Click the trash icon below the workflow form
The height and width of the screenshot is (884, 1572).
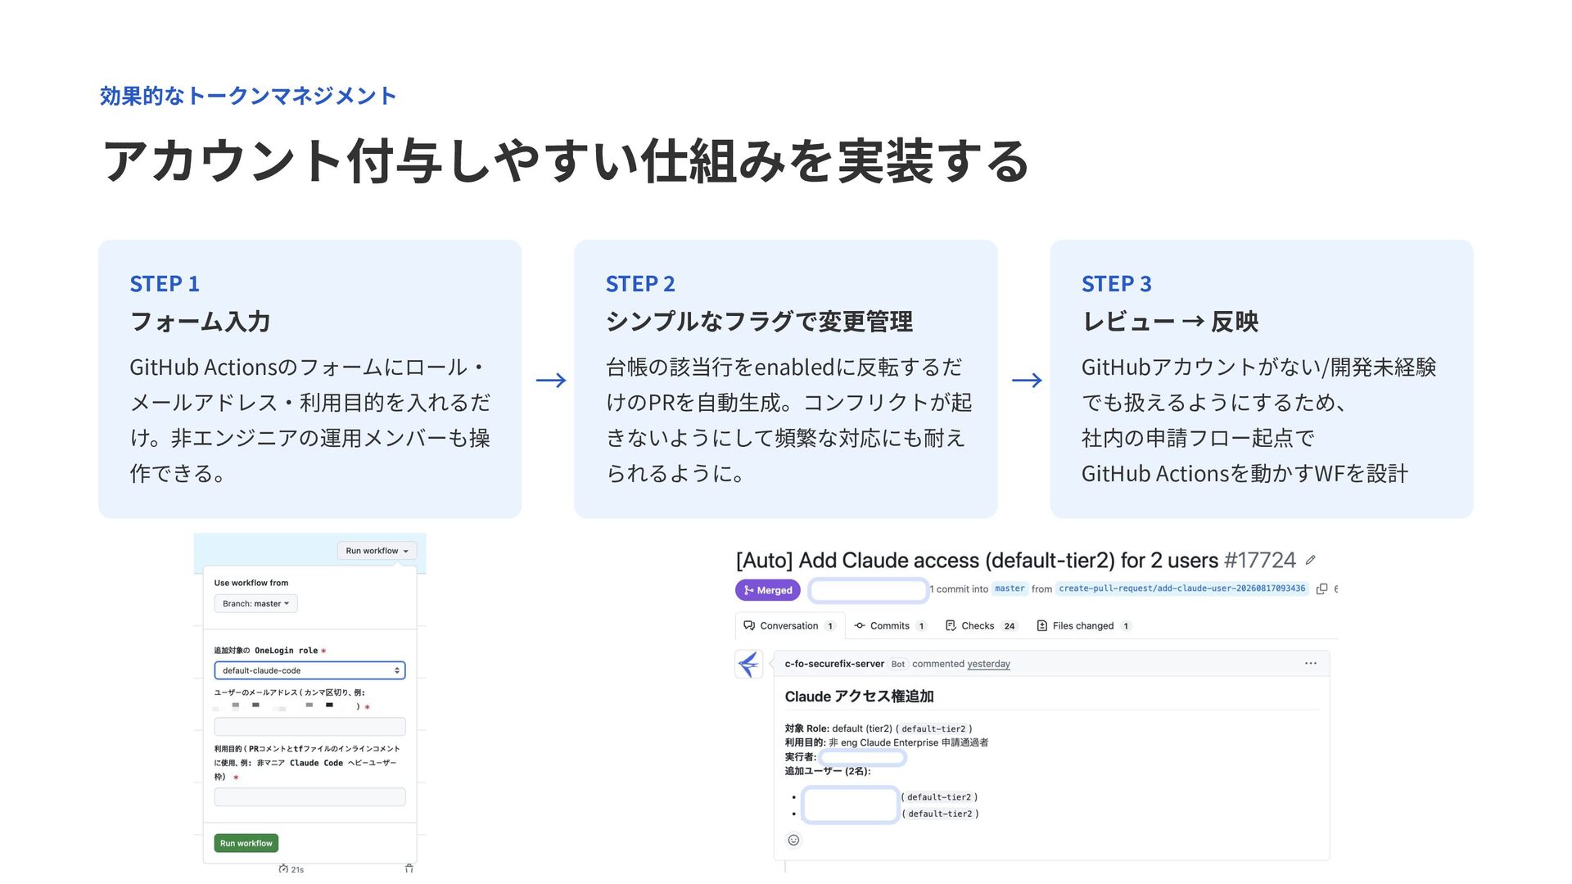pos(409,868)
